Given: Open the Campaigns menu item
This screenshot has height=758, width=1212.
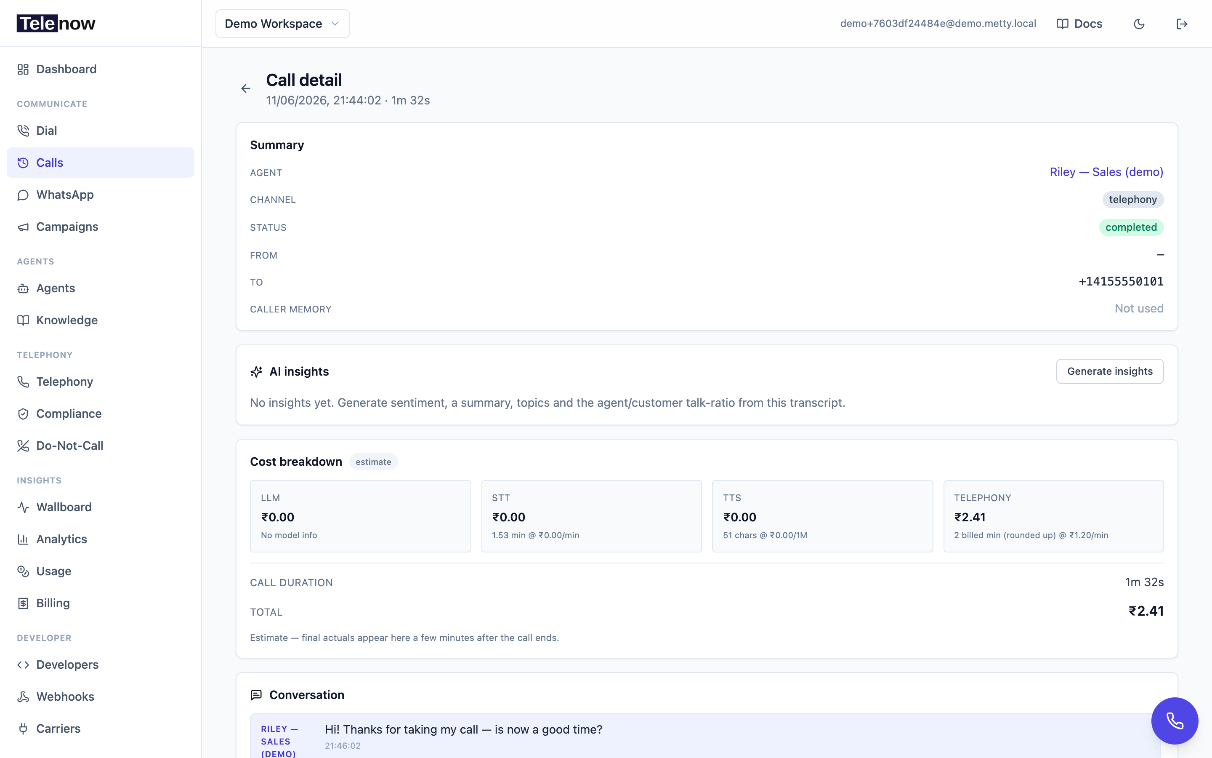Looking at the screenshot, I should (100, 227).
